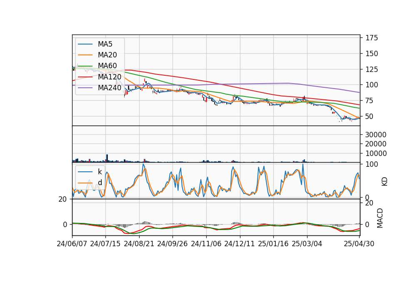Click the MA240 legend label
The image size is (400, 287).
(110, 88)
